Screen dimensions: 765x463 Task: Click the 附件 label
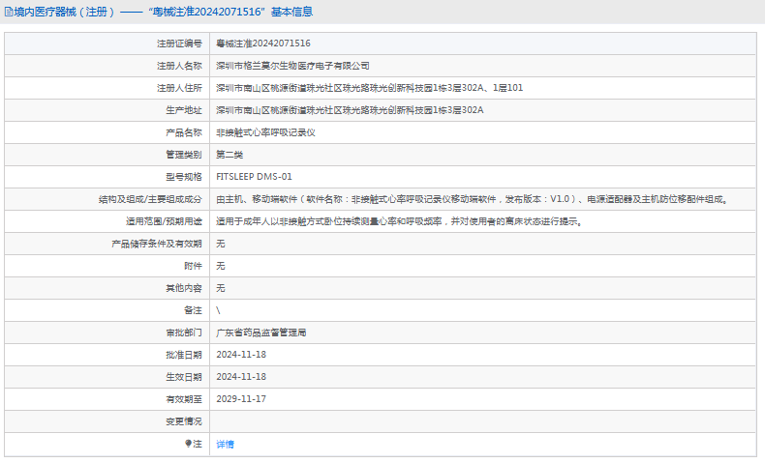tap(193, 266)
